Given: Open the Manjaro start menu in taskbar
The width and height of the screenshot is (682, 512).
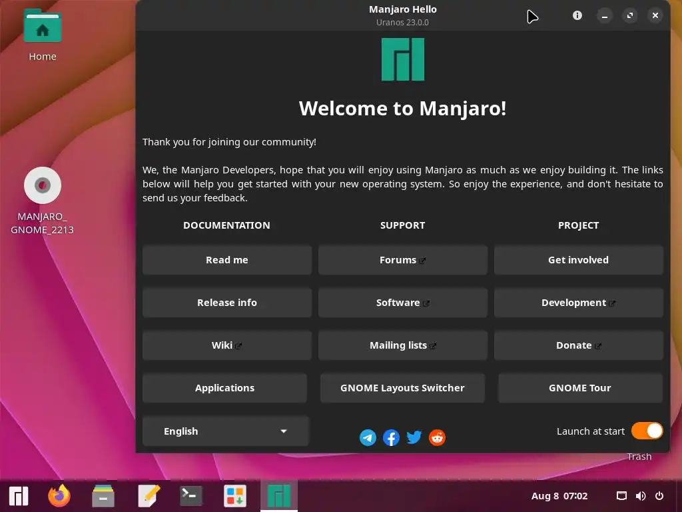Looking at the screenshot, I should 19,495.
